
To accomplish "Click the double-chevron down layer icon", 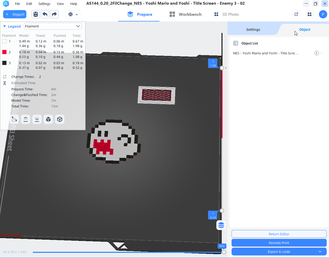I will [37, 119].
